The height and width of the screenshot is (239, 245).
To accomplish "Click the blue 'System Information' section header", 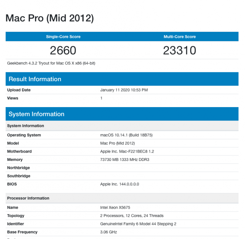I will click(x=122, y=114).
